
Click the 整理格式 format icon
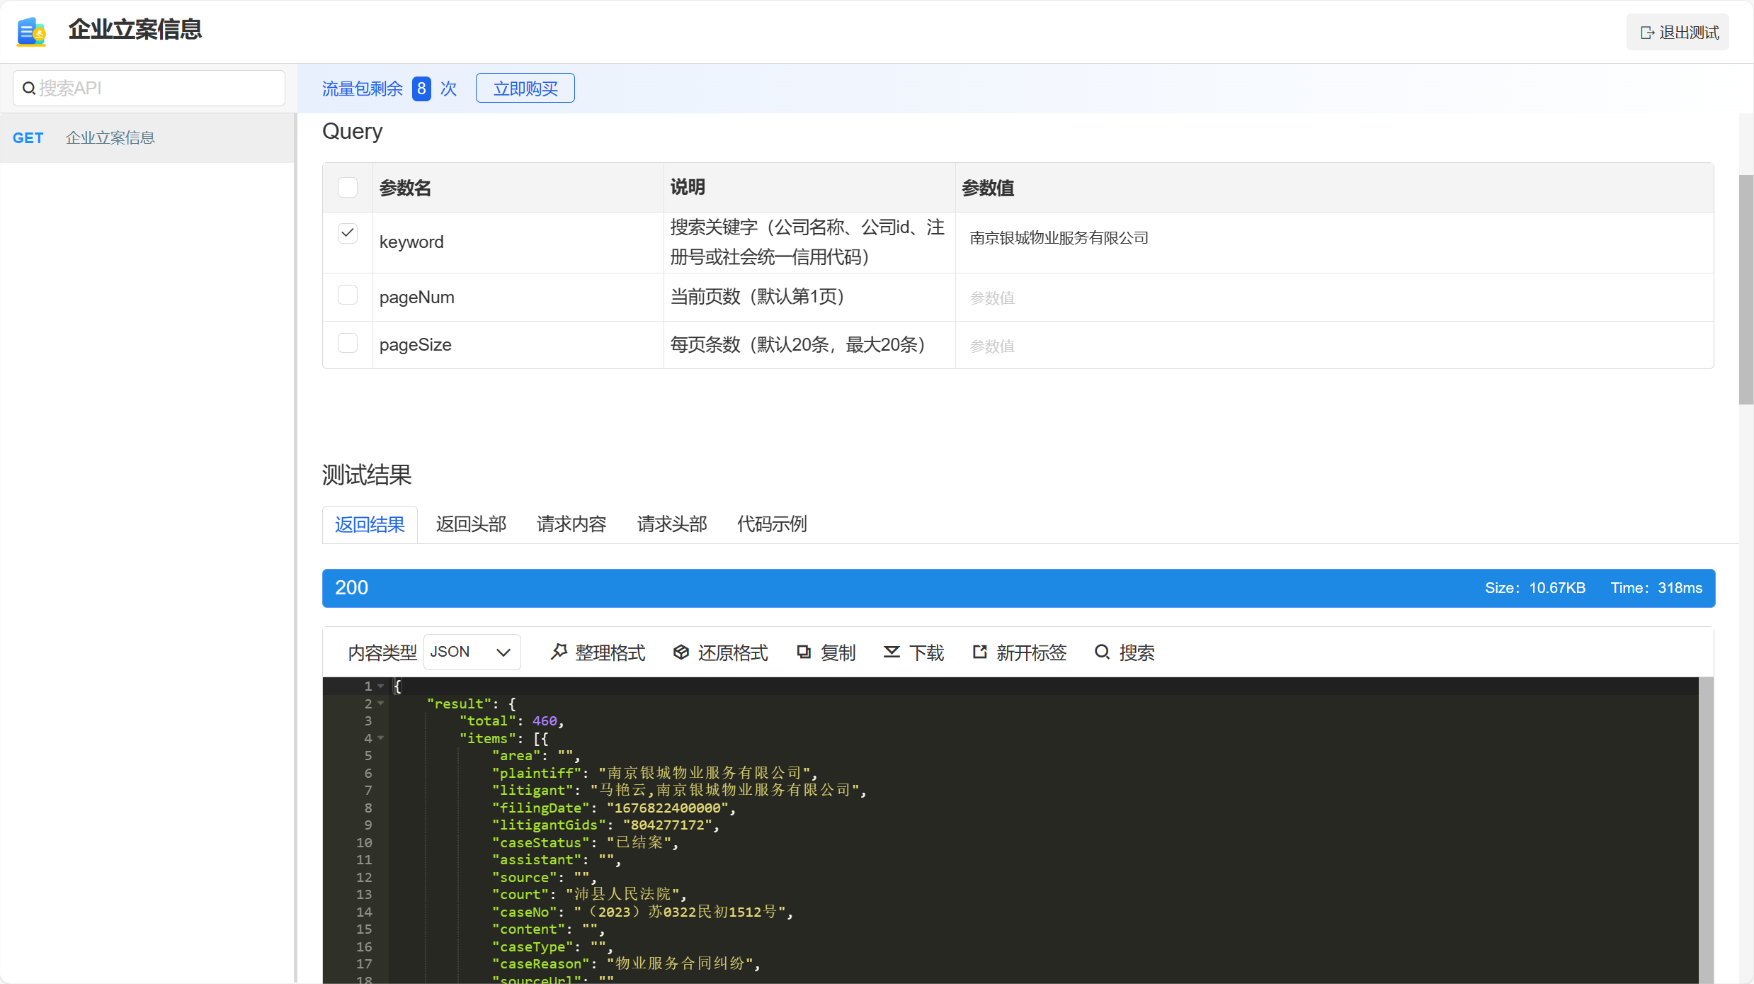pyautogui.click(x=559, y=652)
